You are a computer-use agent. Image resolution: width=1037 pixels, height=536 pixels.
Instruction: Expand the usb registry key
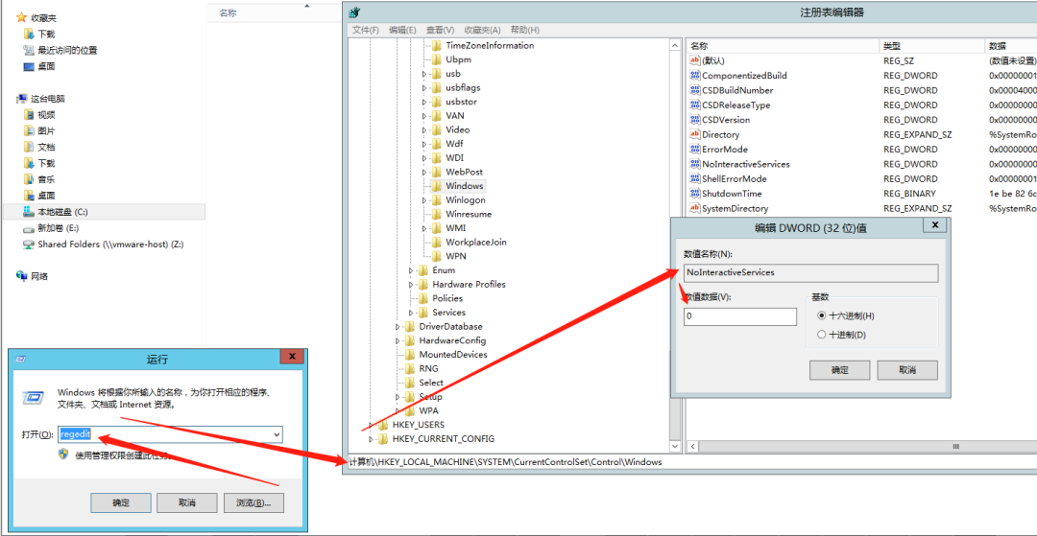(424, 74)
